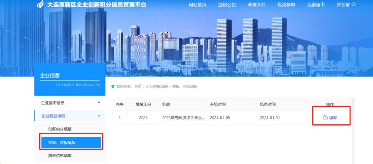
Task: Open 通知公告 in the top navigation
Action: [227, 5]
